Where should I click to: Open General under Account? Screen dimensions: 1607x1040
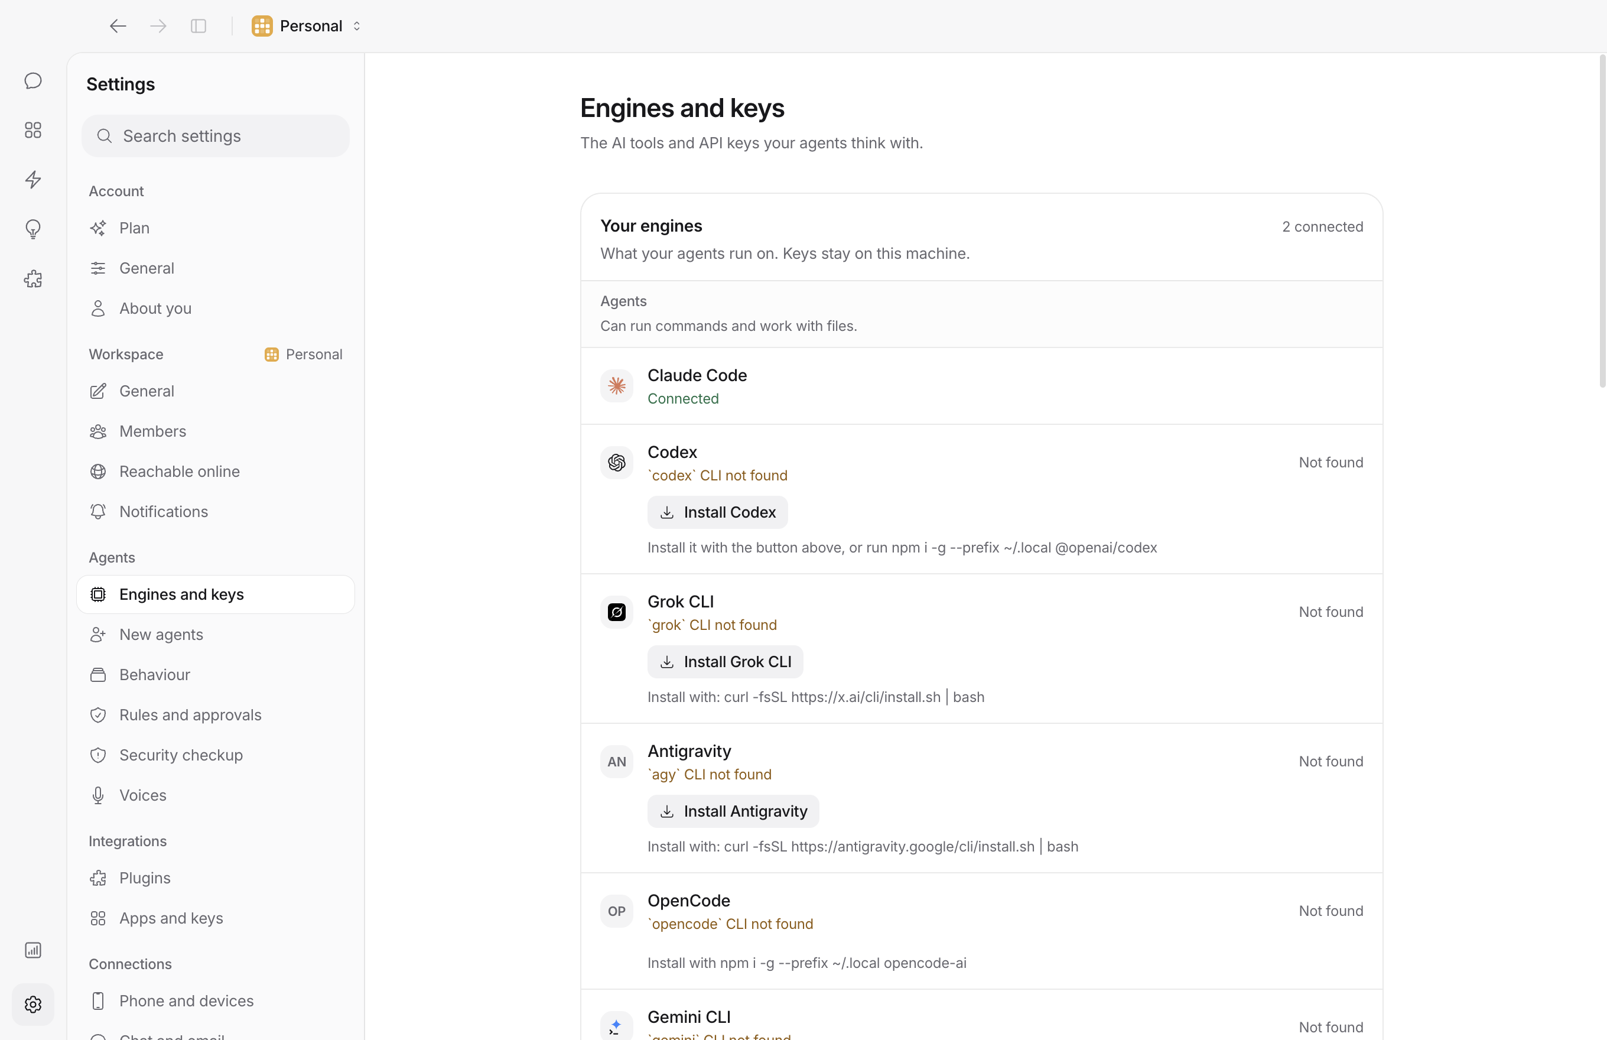click(x=216, y=268)
